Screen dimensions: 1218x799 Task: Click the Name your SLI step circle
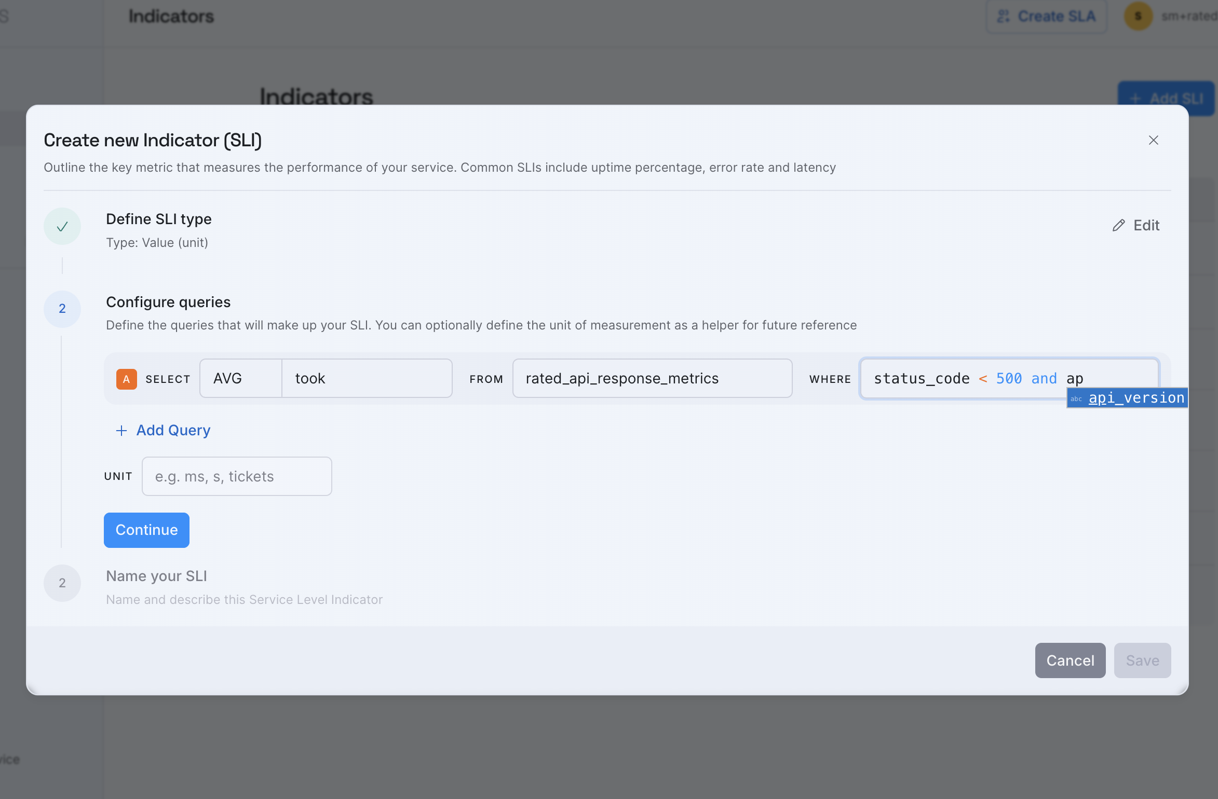(x=62, y=583)
